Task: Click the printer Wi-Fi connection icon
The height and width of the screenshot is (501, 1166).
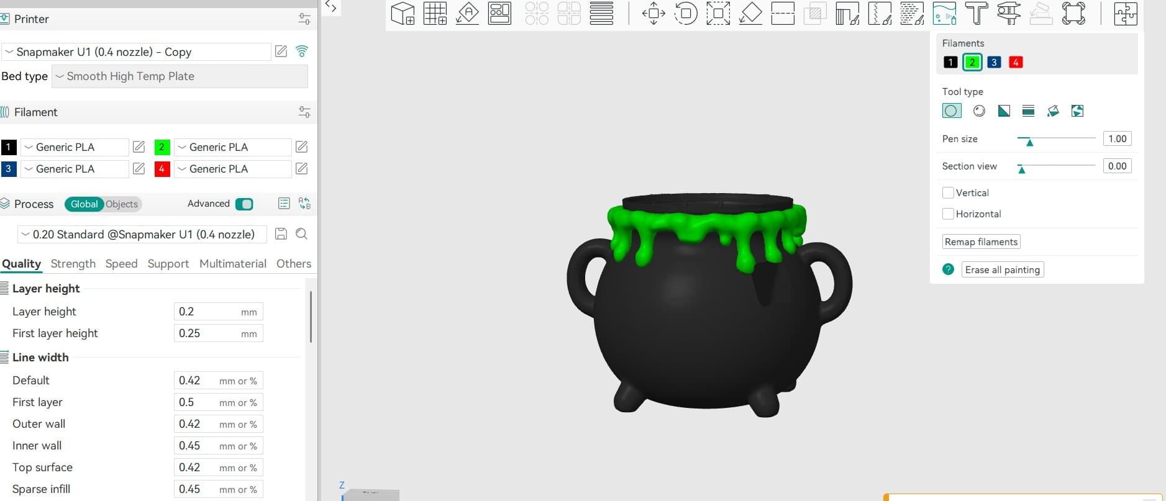Action: click(302, 52)
